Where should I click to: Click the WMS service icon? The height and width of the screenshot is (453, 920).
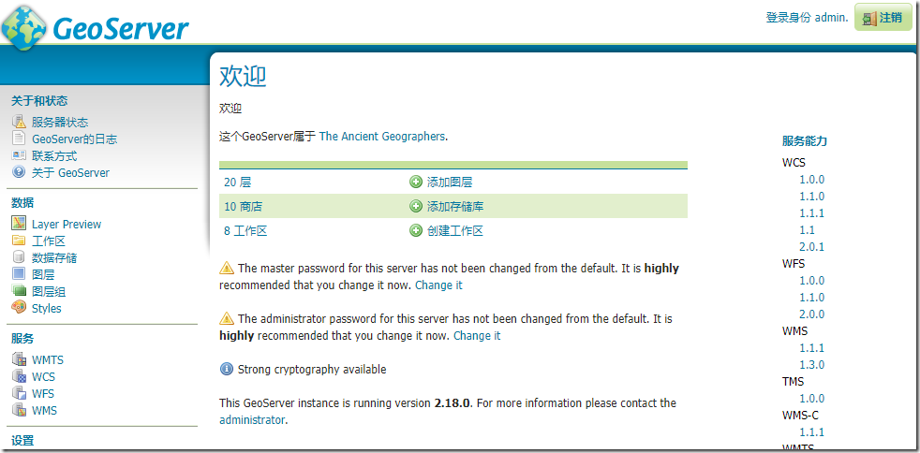(x=20, y=410)
